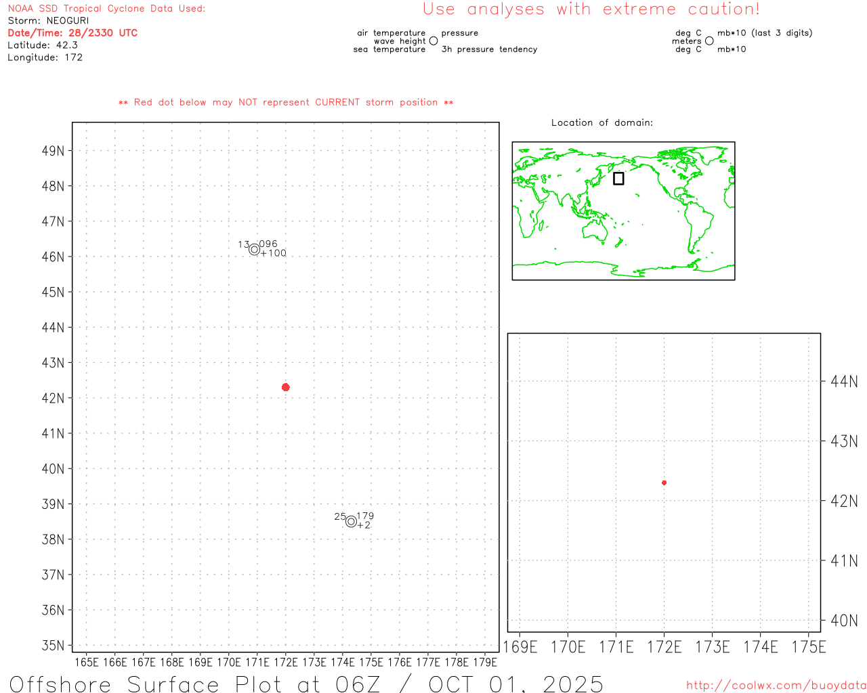Viewport: 867px width, 693px height.
Task: Click 'Location of domain:' label
Action: point(602,122)
